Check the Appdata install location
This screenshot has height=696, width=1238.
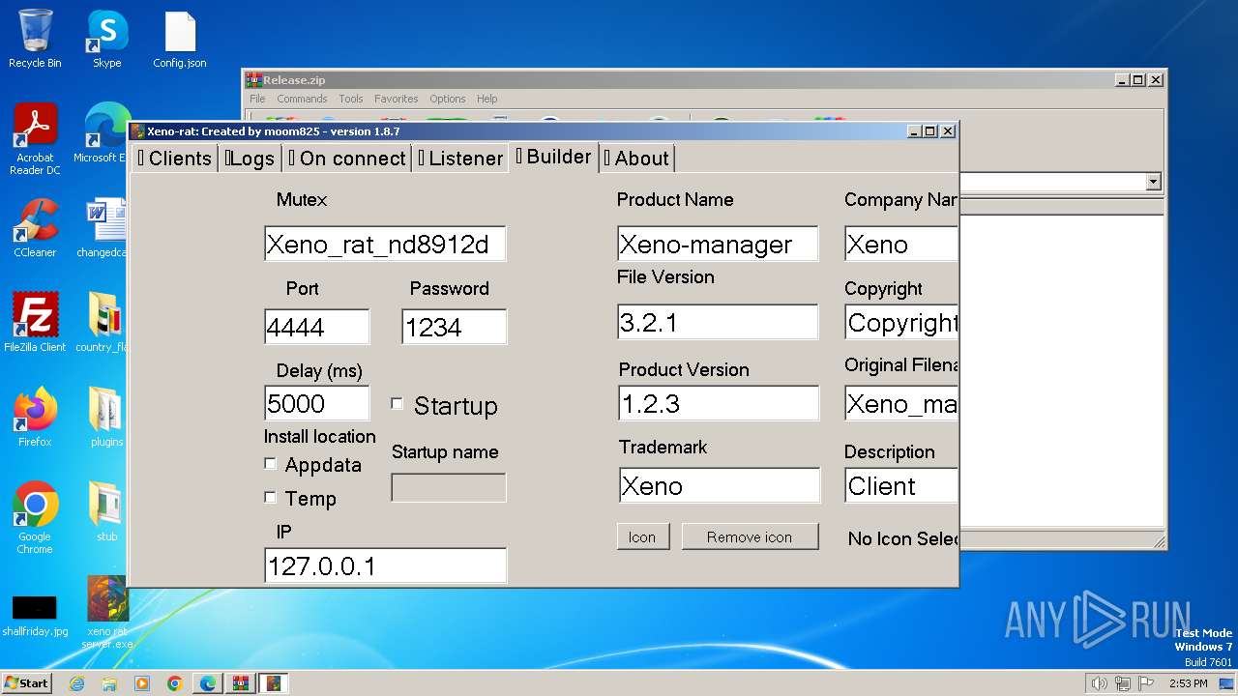click(270, 464)
